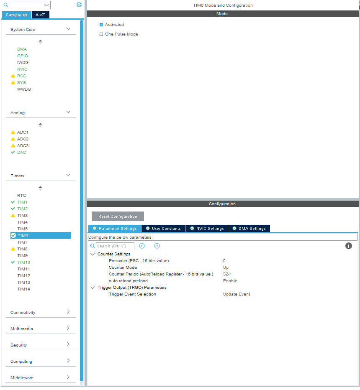Select GPIO in System Core list

click(23, 56)
